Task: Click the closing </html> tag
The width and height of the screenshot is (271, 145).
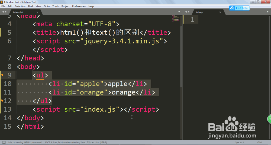Action: pyautogui.click(x=30, y=126)
